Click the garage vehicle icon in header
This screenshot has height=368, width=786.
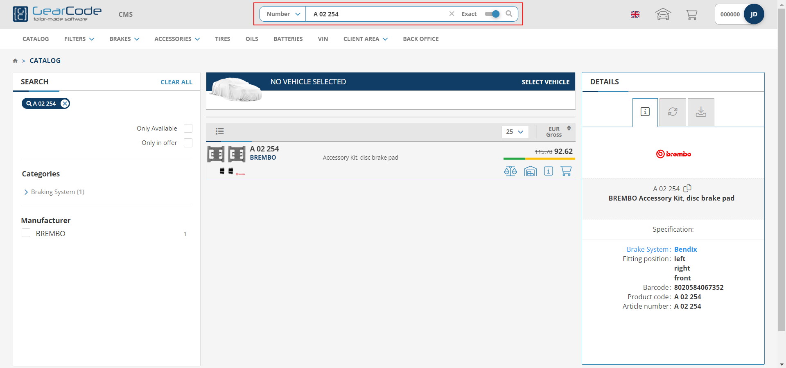663,15
